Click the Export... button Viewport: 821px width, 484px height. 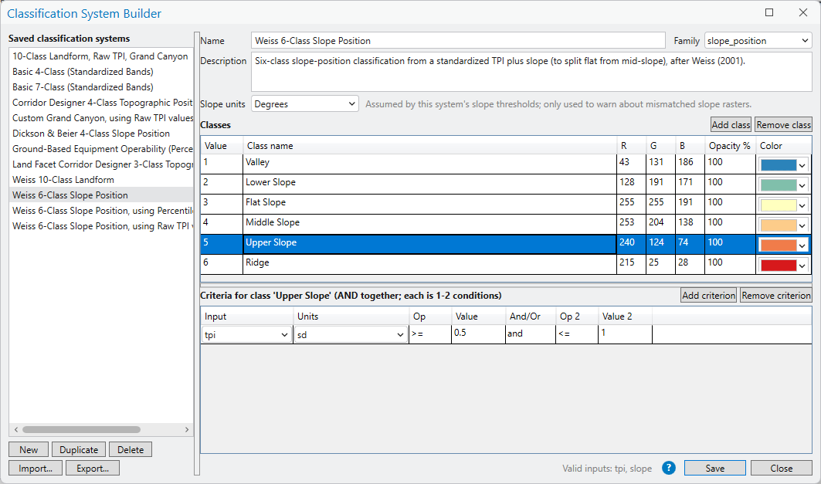coord(92,468)
